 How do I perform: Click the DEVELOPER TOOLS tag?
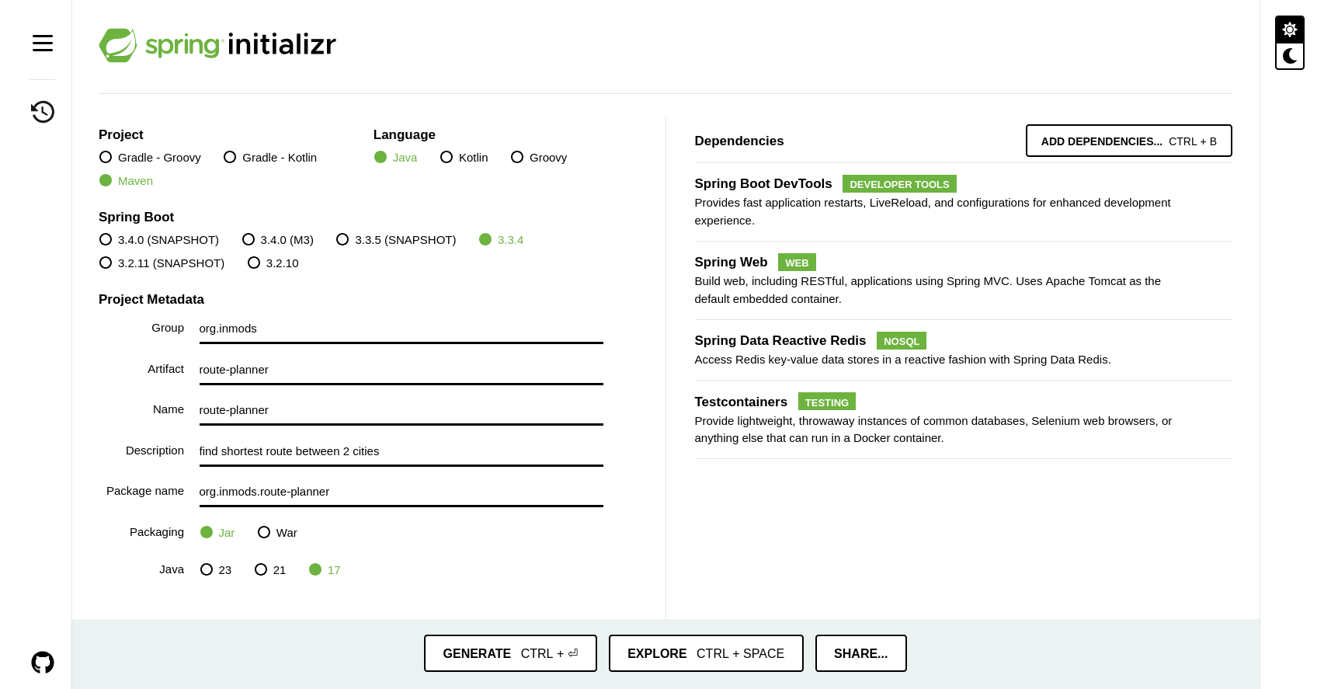pyautogui.click(x=899, y=184)
